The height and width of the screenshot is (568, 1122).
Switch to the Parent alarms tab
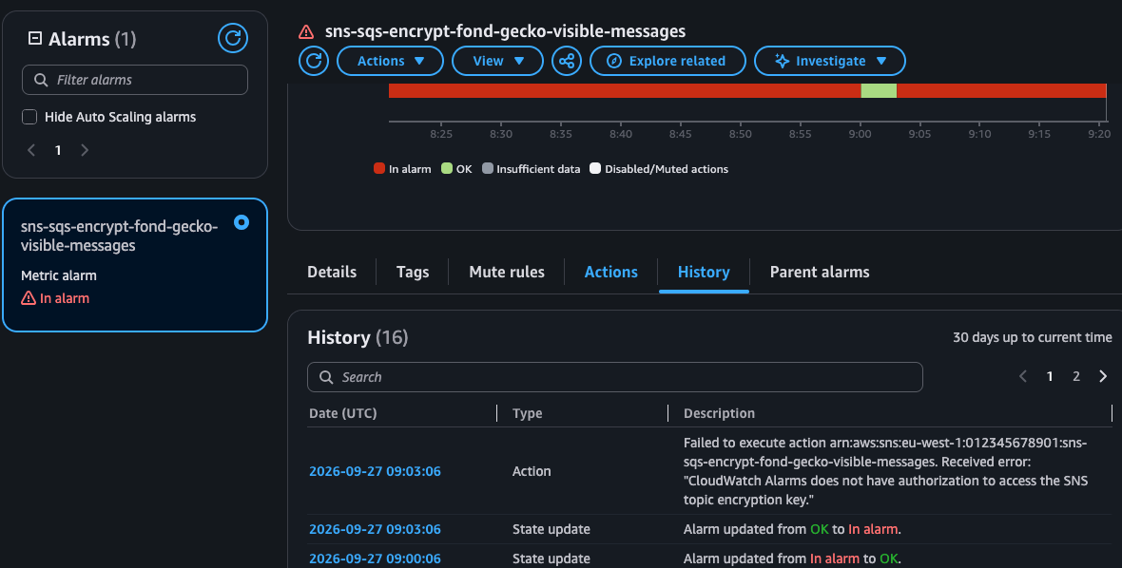(820, 273)
